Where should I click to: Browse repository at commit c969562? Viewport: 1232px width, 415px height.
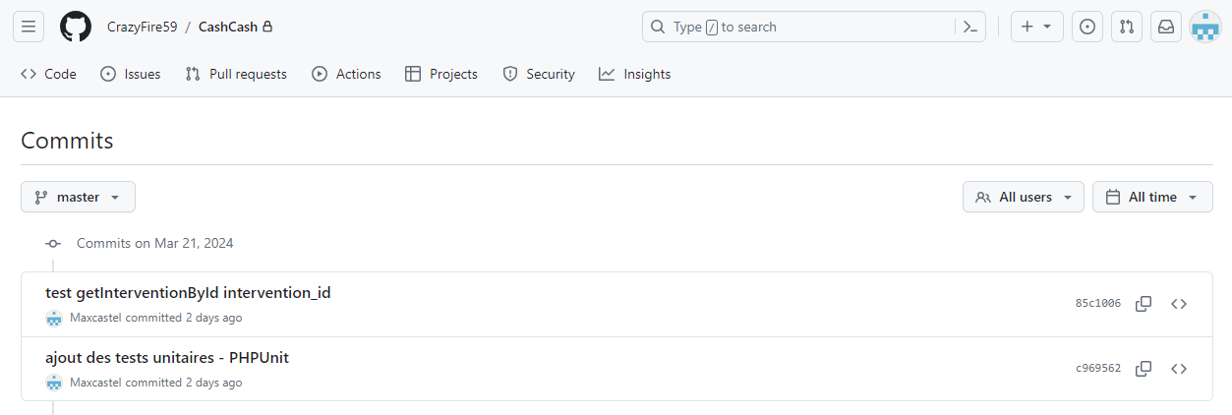pos(1179,369)
